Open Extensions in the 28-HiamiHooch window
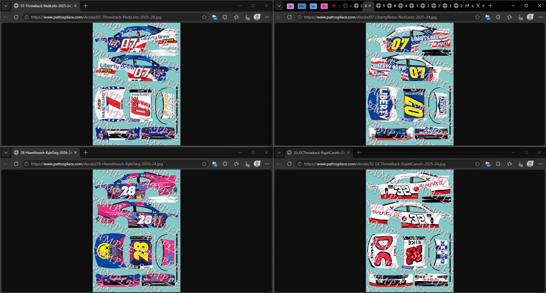Image resolution: width=546 pixels, height=293 pixels. pos(225,163)
